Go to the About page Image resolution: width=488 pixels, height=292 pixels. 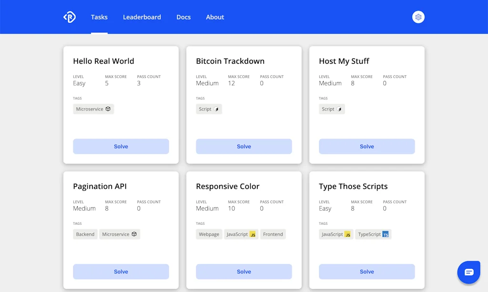tap(215, 17)
